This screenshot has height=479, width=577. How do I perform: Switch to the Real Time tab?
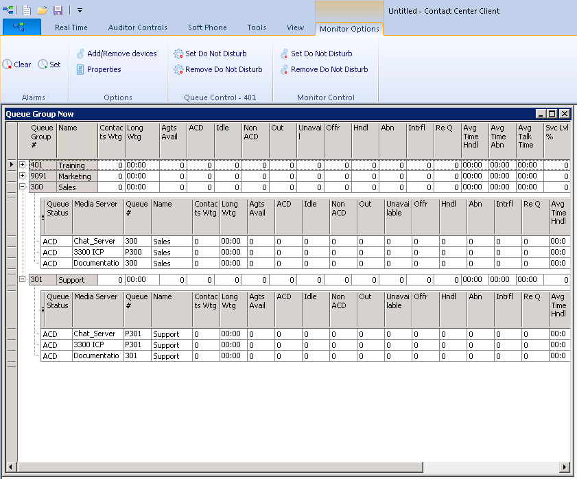click(71, 28)
